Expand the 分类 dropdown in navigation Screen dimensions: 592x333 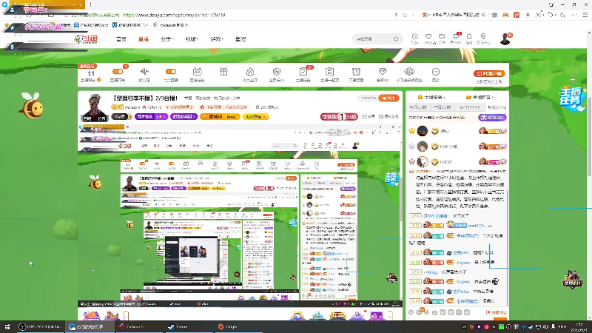pos(166,39)
